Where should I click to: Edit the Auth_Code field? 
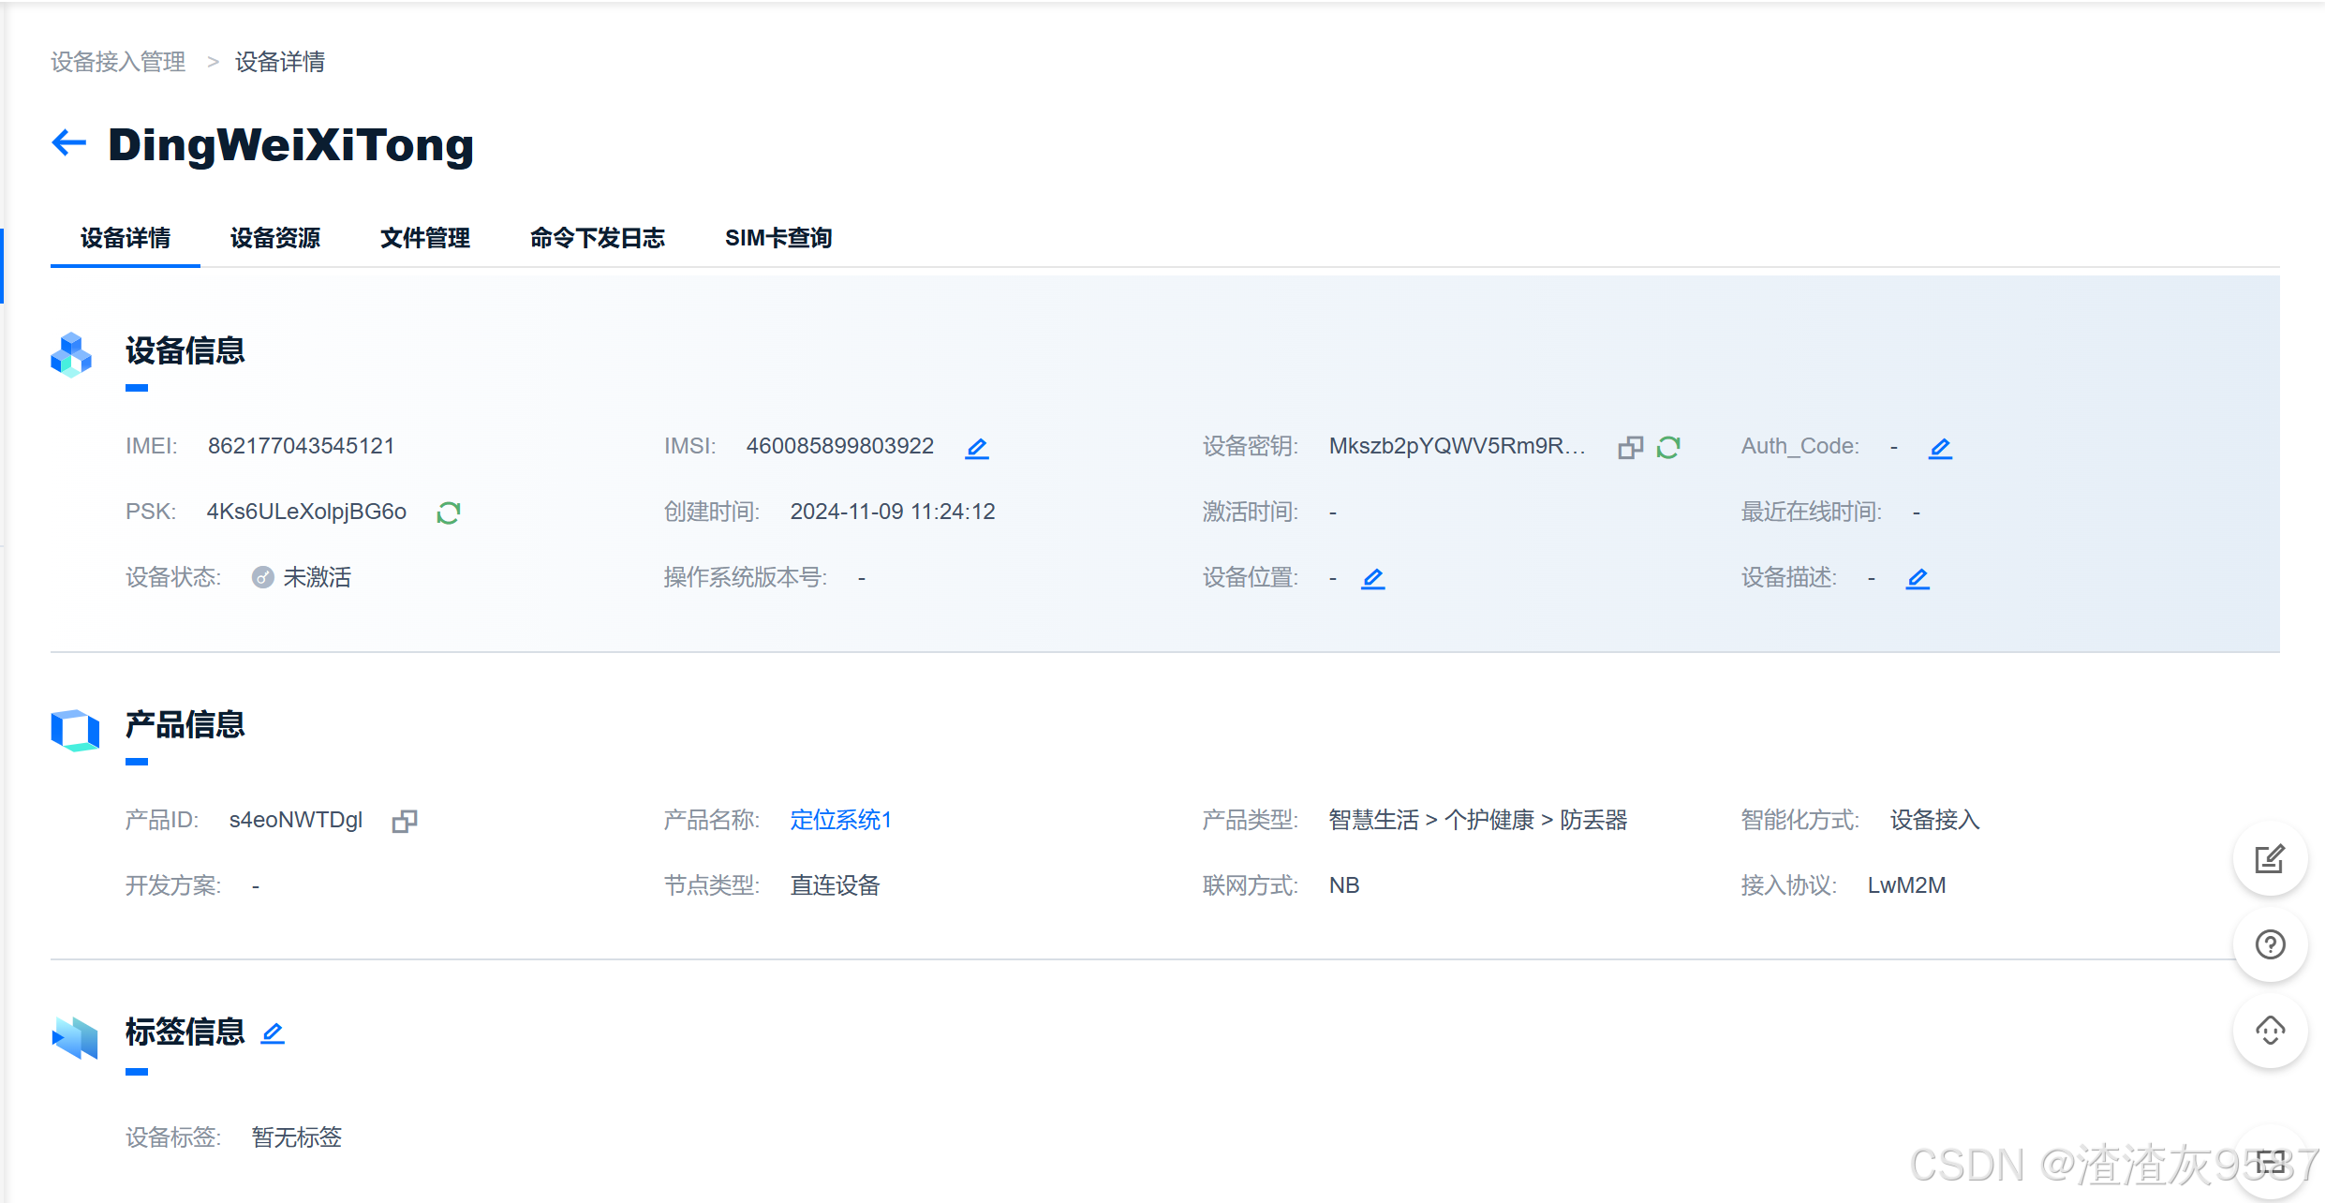click(1940, 448)
